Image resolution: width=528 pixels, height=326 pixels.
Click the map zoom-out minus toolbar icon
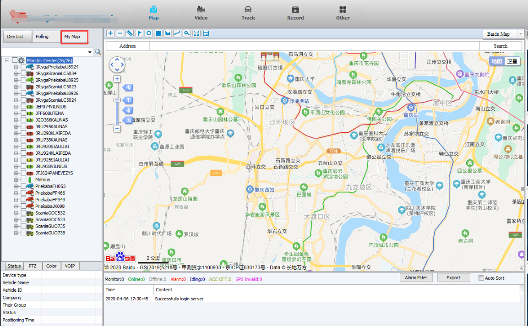(x=120, y=33)
